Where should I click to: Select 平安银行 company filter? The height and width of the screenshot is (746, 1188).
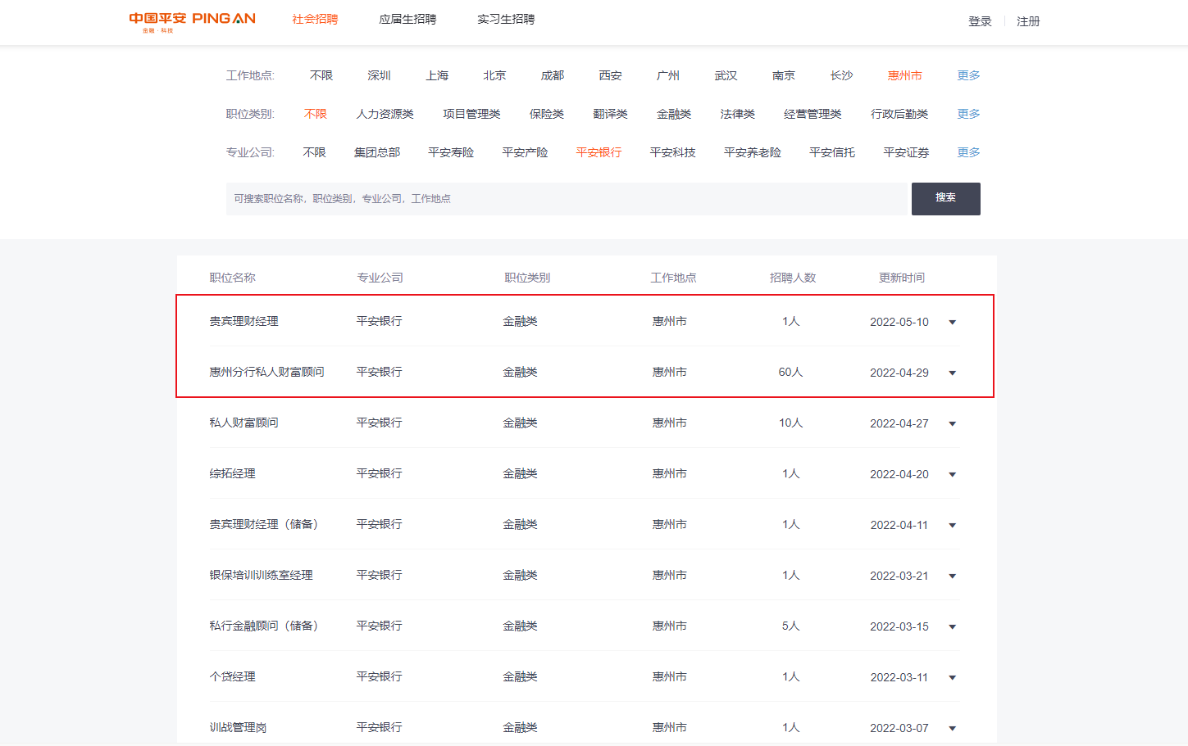pyautogui.click(x=599, y=152)
